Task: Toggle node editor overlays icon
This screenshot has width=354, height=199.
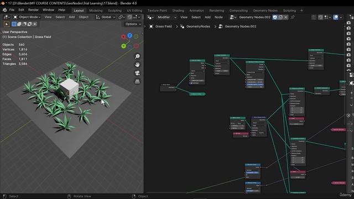Action: coord(336,17)
